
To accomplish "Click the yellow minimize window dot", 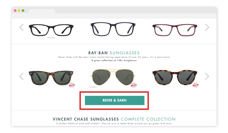I will pos(19,11).
